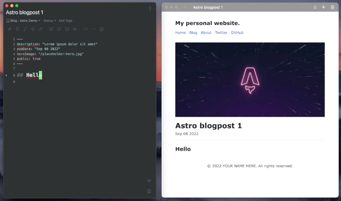This screenshot has height=201, width=341.
Task: Apply italic formatting in the editor toolbar
Action: 25,29
